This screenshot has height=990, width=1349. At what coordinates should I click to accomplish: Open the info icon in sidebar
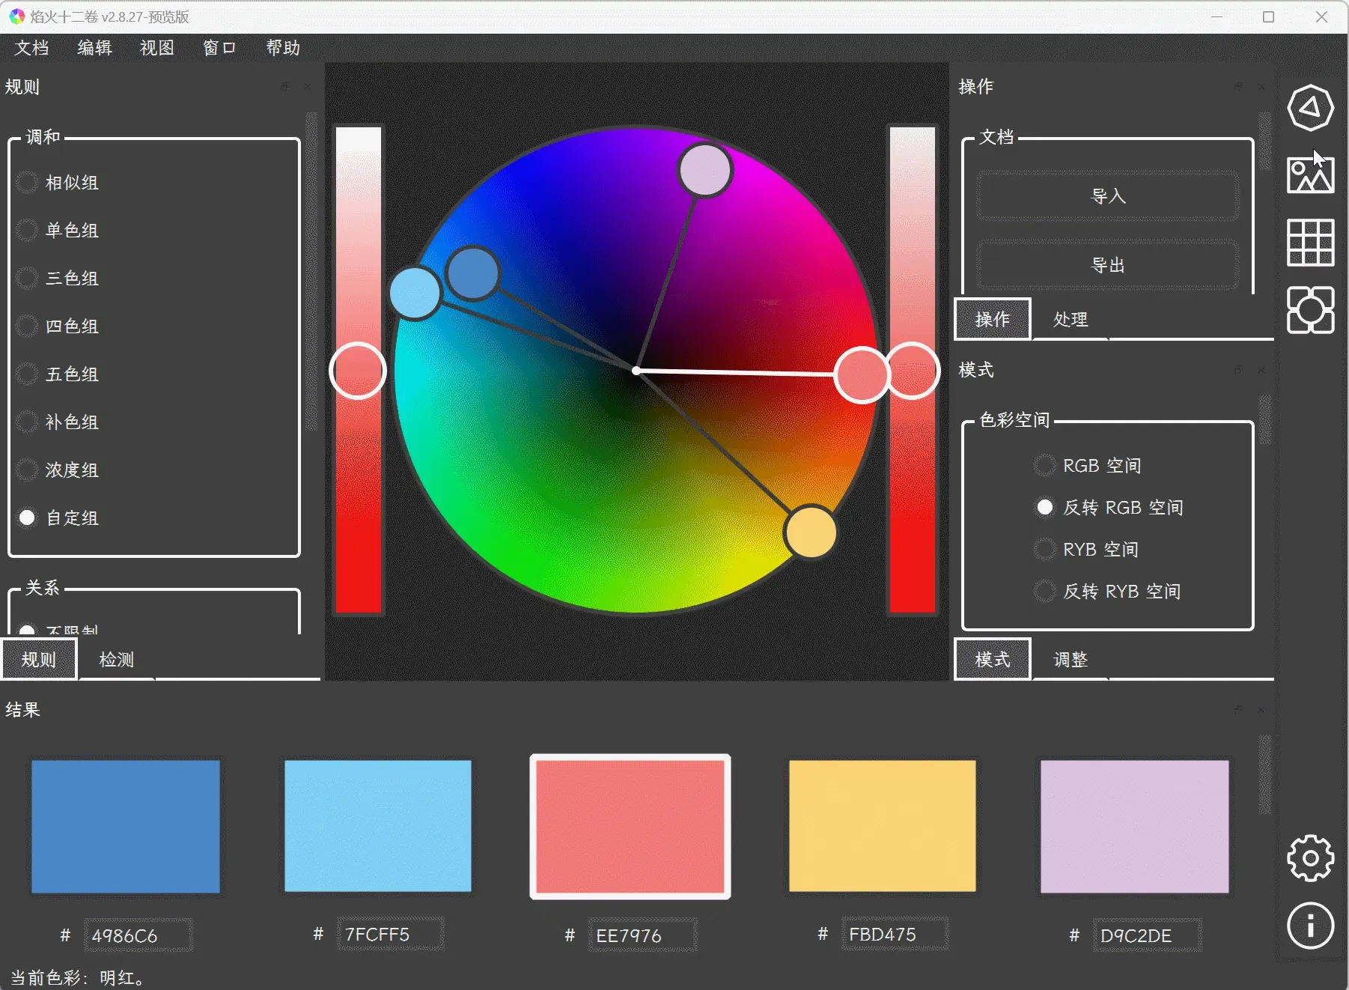(1310, 926)
